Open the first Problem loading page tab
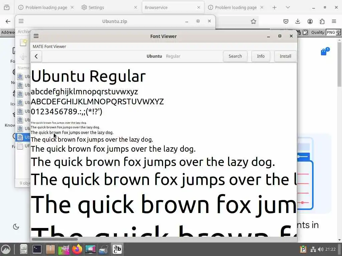The image size is (342, 256). point(46,7)
